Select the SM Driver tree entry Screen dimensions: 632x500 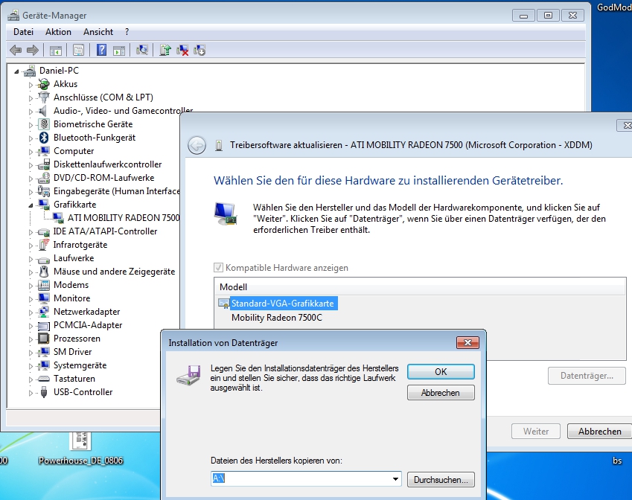(x=72, y=352)
